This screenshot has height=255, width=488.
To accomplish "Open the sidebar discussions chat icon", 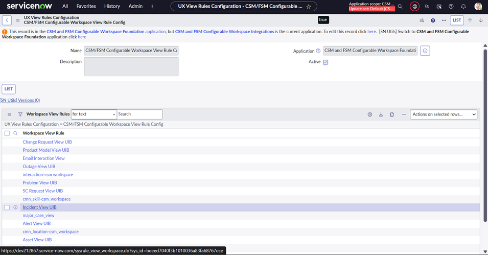I will pos(427,6).
